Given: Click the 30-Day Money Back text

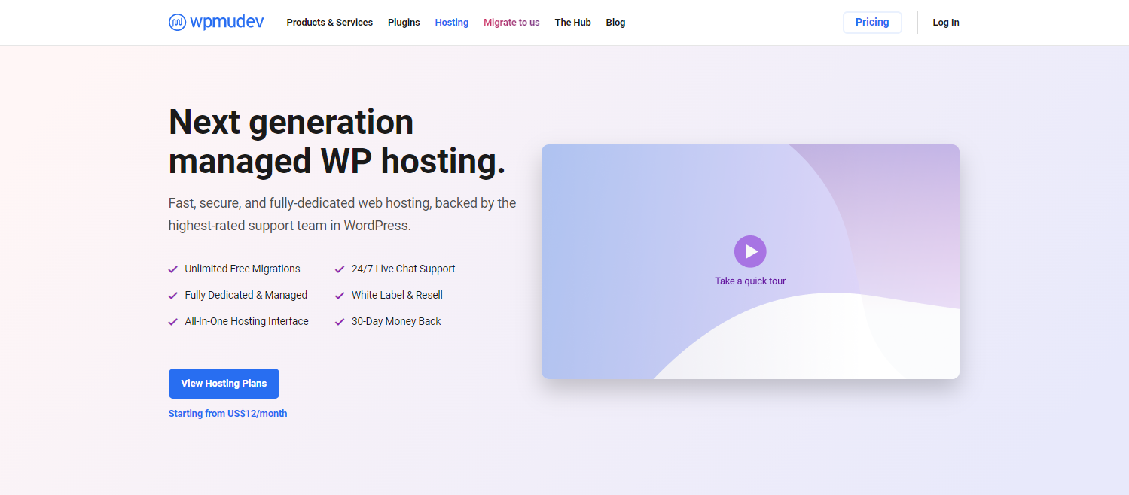Looking at the screenshot, I should [x=396, y=321].
